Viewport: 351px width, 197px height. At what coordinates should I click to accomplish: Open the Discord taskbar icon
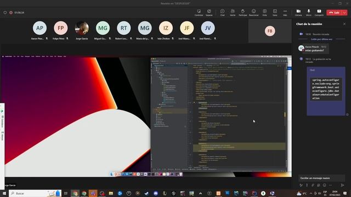click(x=156, y=193)
